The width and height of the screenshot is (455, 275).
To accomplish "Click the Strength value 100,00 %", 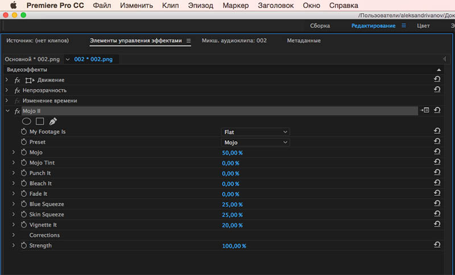I will 234,246.
